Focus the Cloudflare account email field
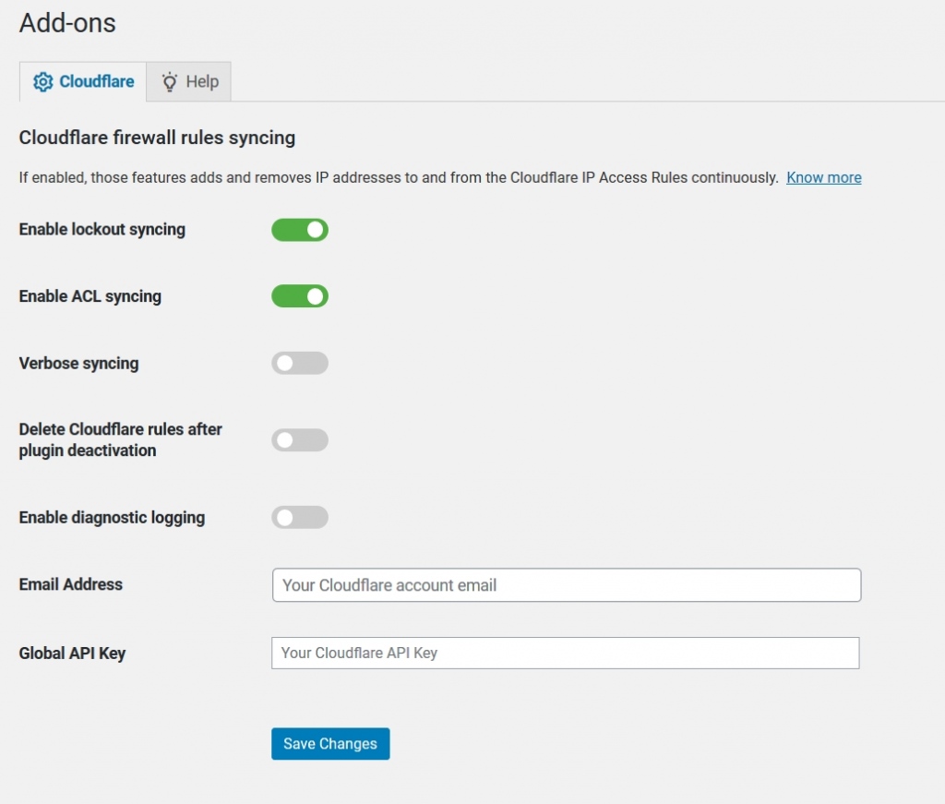The height and width of the screenshot is (804, 945). (567, 585)
